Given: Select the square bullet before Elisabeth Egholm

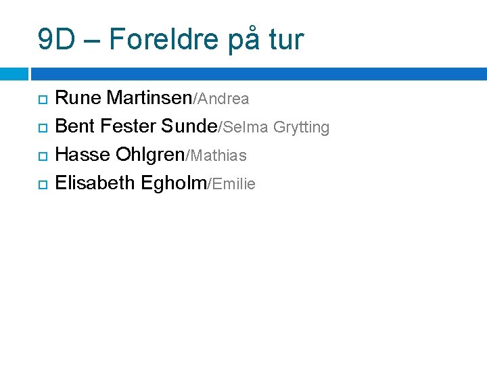Looking at the screenshot, I should 43,185.
